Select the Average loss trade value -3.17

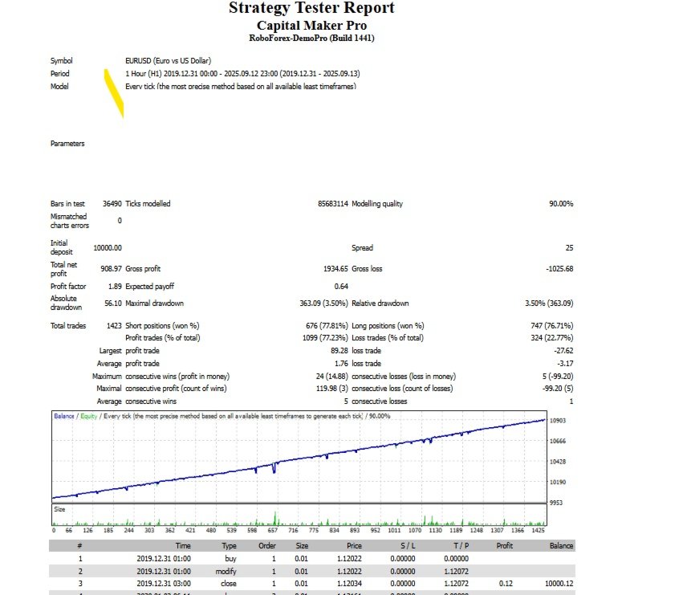click(566, 364)
